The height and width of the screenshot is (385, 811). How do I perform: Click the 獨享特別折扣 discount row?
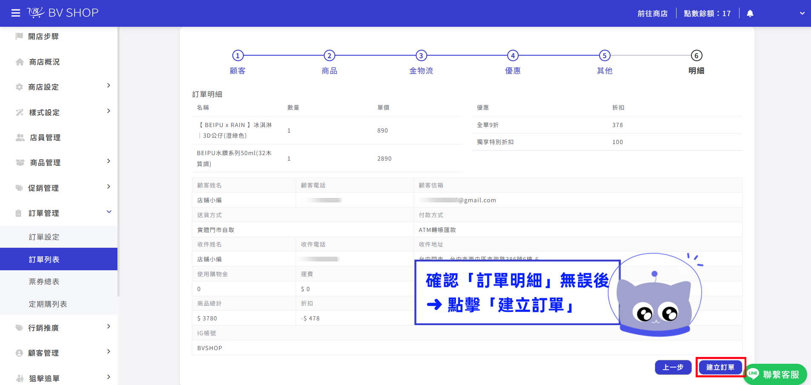tap(607, 142)
